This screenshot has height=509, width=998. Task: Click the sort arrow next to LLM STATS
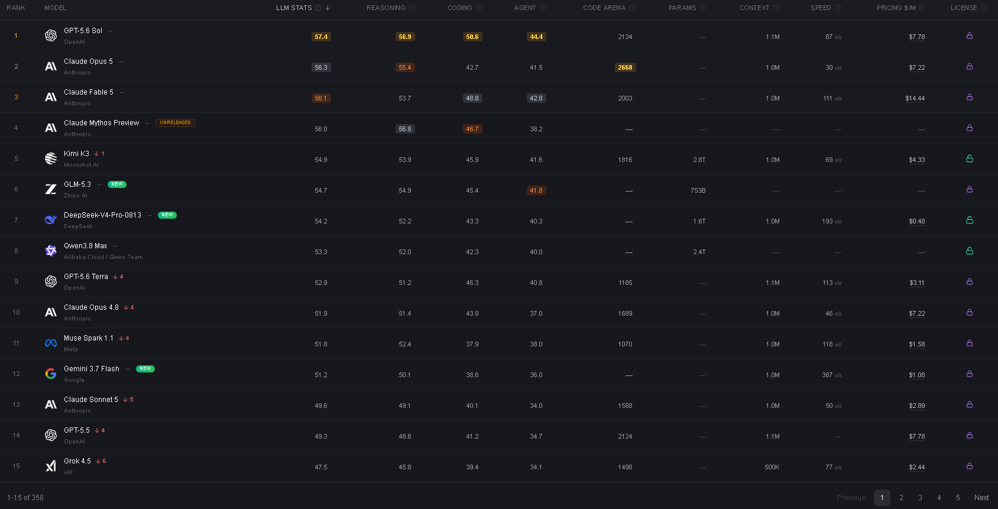pyautogui.click(x=328, y=8)
